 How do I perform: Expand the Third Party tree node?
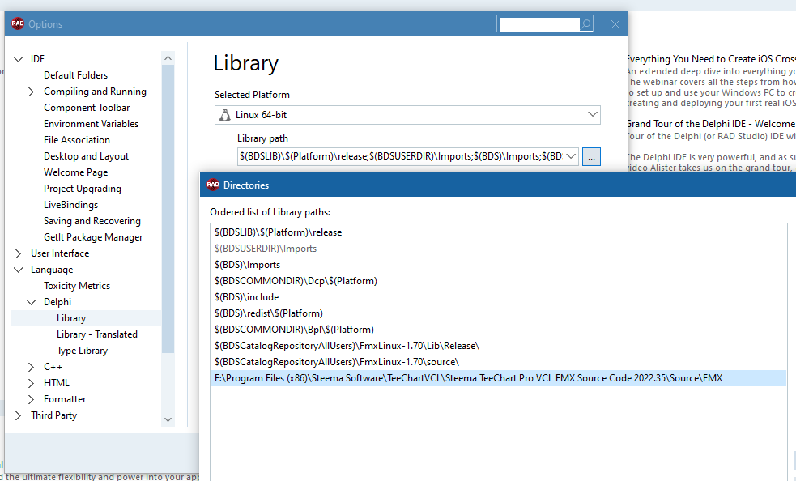click(x=19, y=415)
